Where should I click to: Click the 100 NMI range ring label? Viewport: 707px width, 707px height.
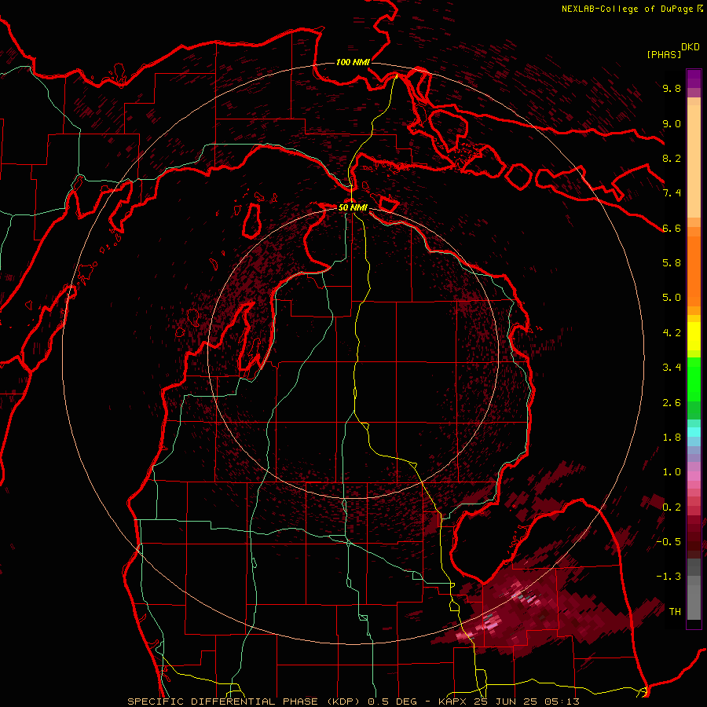point(353,62)
